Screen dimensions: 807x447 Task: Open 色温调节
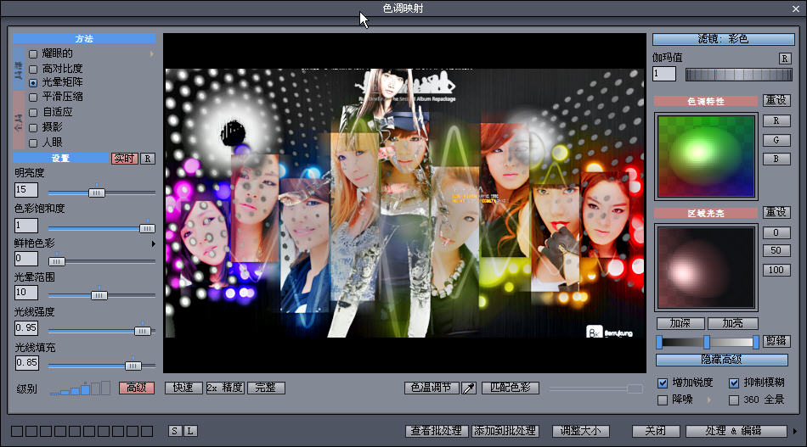[432, 388]
